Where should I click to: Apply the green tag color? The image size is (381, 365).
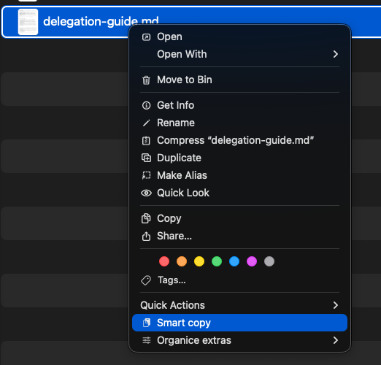pyautogui.click(x=217, y=261)
